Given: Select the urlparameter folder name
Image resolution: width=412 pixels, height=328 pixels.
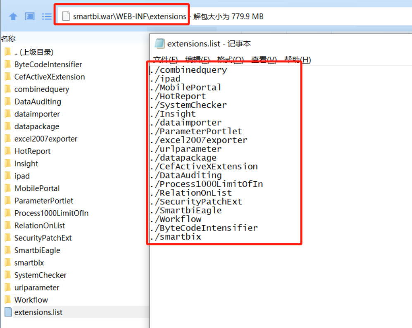Looking at the screenshot, I should pyautogui.click(x=37, y=287).
